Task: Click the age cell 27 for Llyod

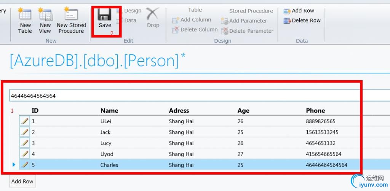Action: (x=240, y=154)
